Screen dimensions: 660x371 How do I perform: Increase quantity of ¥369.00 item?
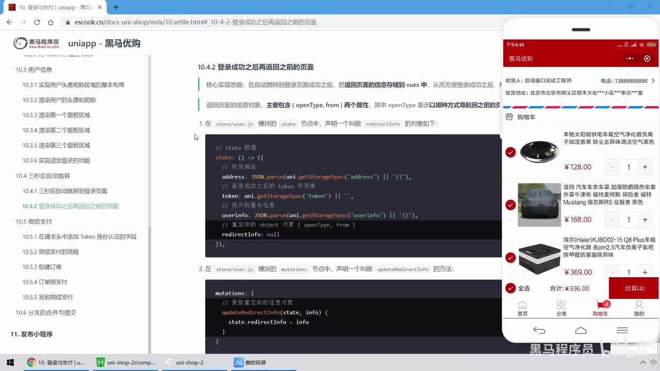pos(645,272)
